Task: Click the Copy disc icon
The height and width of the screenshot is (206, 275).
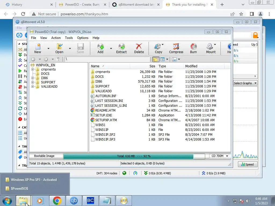Action: (158, 47)
